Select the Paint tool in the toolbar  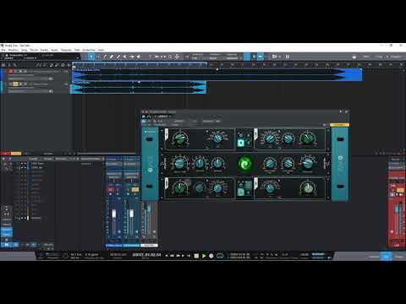(x=118, y=57)
